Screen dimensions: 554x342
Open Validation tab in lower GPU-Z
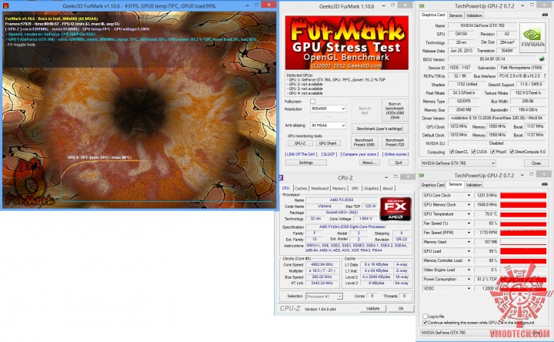pyautogui.click(x=473, y=185)
